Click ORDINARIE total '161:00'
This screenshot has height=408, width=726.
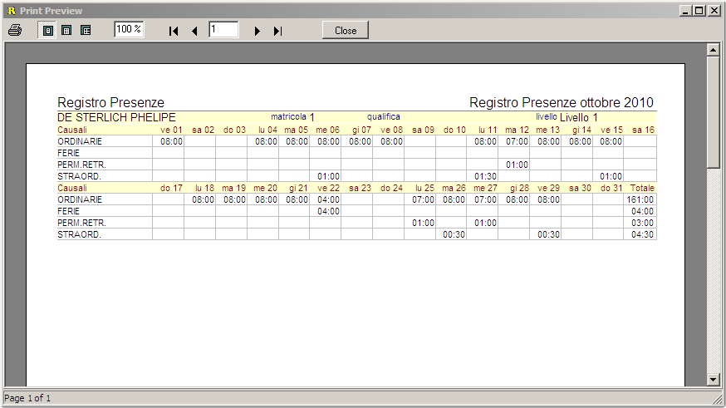pyautogui.click(x=640, y=199)
